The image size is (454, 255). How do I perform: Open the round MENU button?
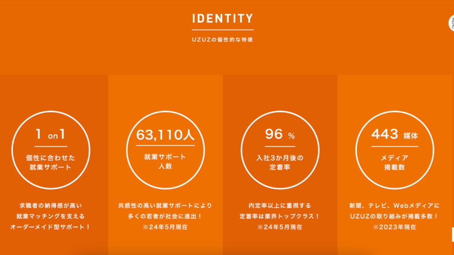(x=451, y=23)
